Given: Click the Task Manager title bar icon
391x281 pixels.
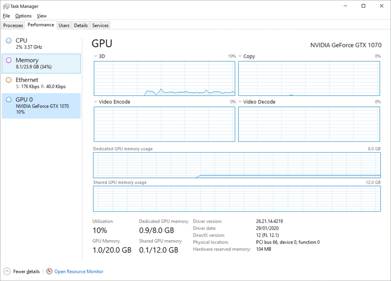Looking at the screenshot, I should [6, 7].
